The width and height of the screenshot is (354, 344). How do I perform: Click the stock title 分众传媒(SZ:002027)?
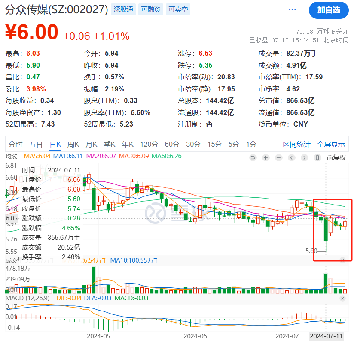pos(56,9)
